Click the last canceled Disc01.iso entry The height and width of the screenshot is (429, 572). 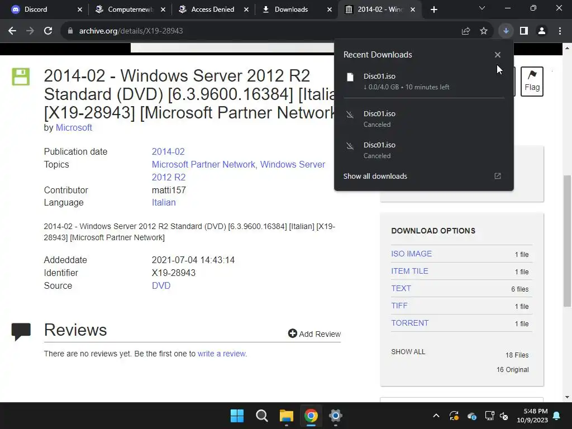[424, 150]
